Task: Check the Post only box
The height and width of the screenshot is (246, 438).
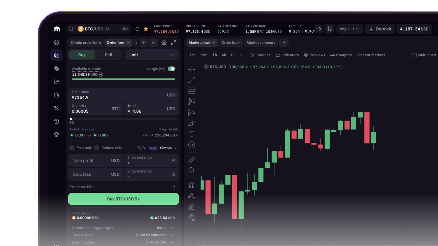Action: [x=72, y=148]
